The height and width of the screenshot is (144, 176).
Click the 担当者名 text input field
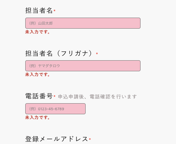tap(83, 23)
